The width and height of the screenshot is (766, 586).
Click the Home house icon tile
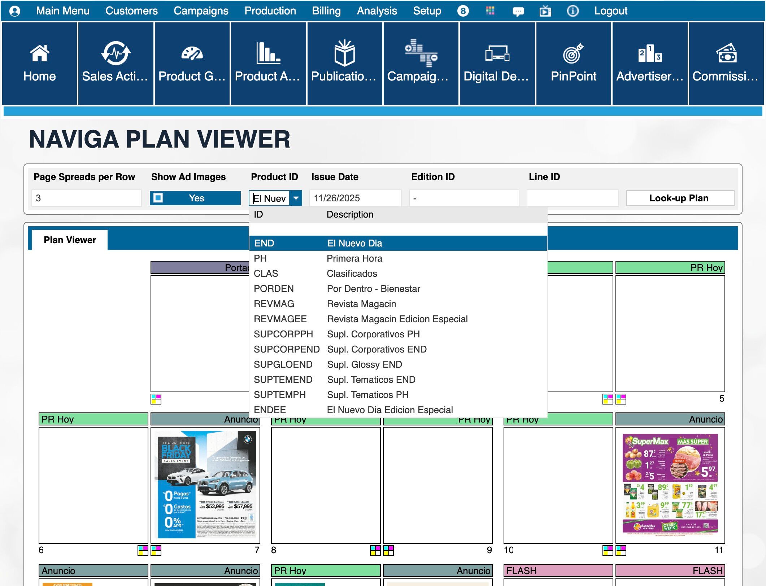point(40,53)
